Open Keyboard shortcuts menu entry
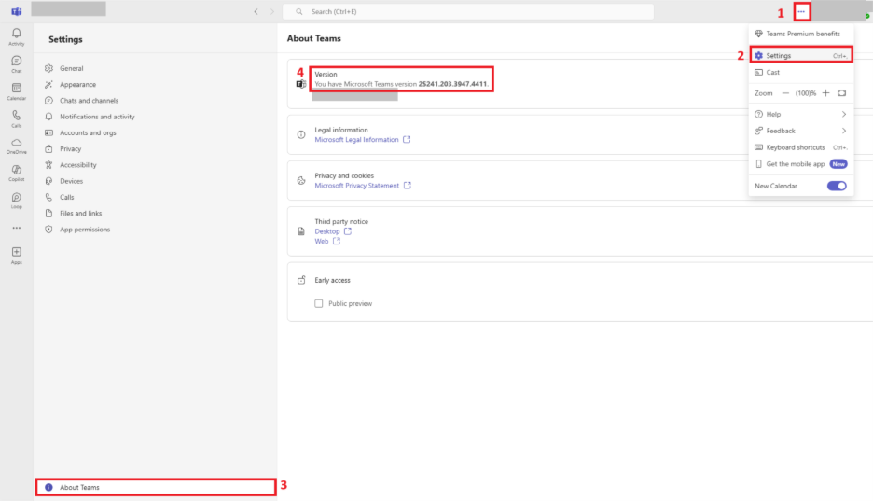The image size is (873, 501). 800,147
